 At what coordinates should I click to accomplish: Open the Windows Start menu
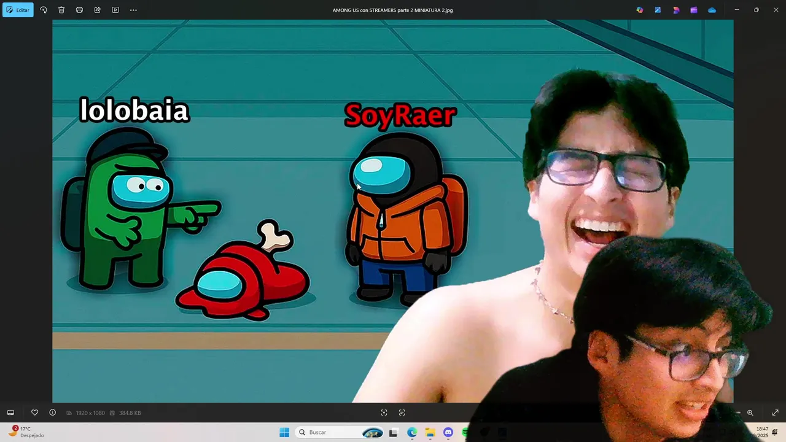point(284,432)
